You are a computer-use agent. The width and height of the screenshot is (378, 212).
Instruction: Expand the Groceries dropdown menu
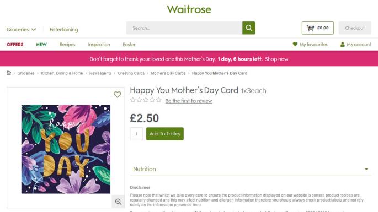tap(22, 29)
